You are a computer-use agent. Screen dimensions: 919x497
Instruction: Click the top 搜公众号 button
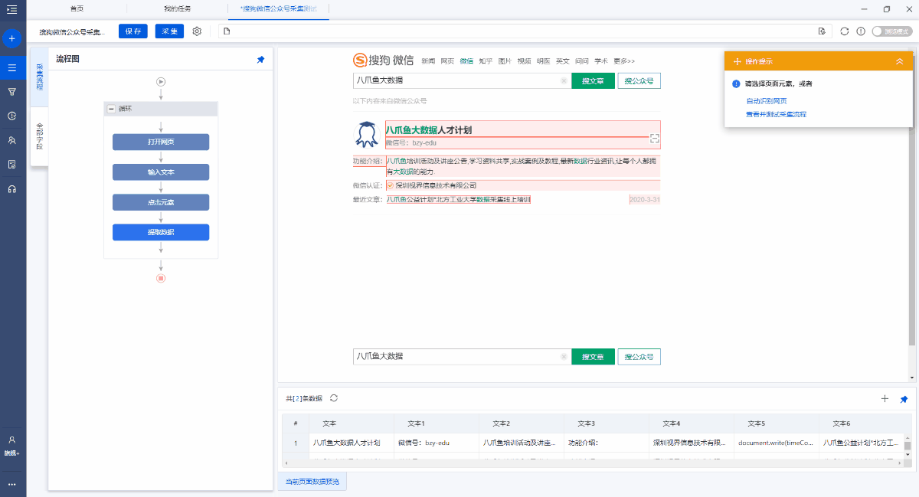pyautogui.click(x=639, y=80)
